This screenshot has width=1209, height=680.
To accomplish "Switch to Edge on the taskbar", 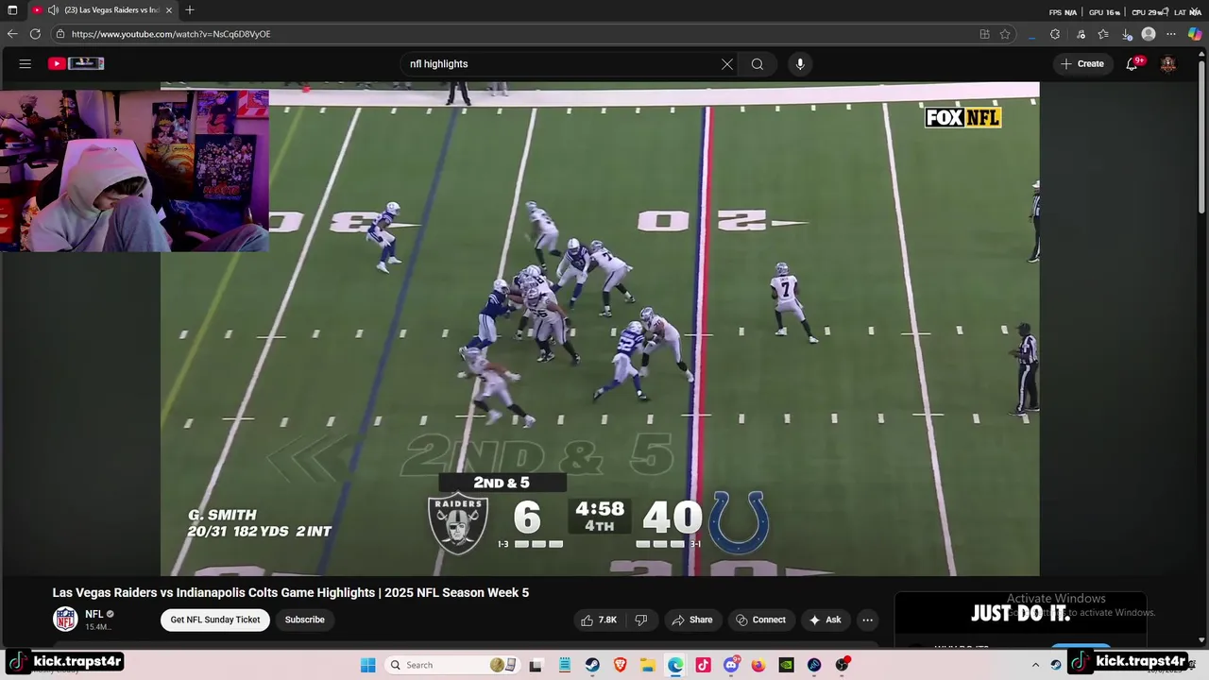I will [675, 665].
